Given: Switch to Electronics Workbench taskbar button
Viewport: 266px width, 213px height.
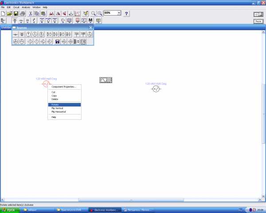Looking at the screenshot, I should coord(105,210).
